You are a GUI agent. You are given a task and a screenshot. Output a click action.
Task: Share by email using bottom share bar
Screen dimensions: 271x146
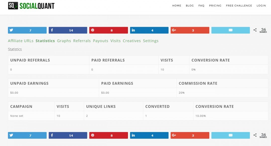(x=231, y=135)
